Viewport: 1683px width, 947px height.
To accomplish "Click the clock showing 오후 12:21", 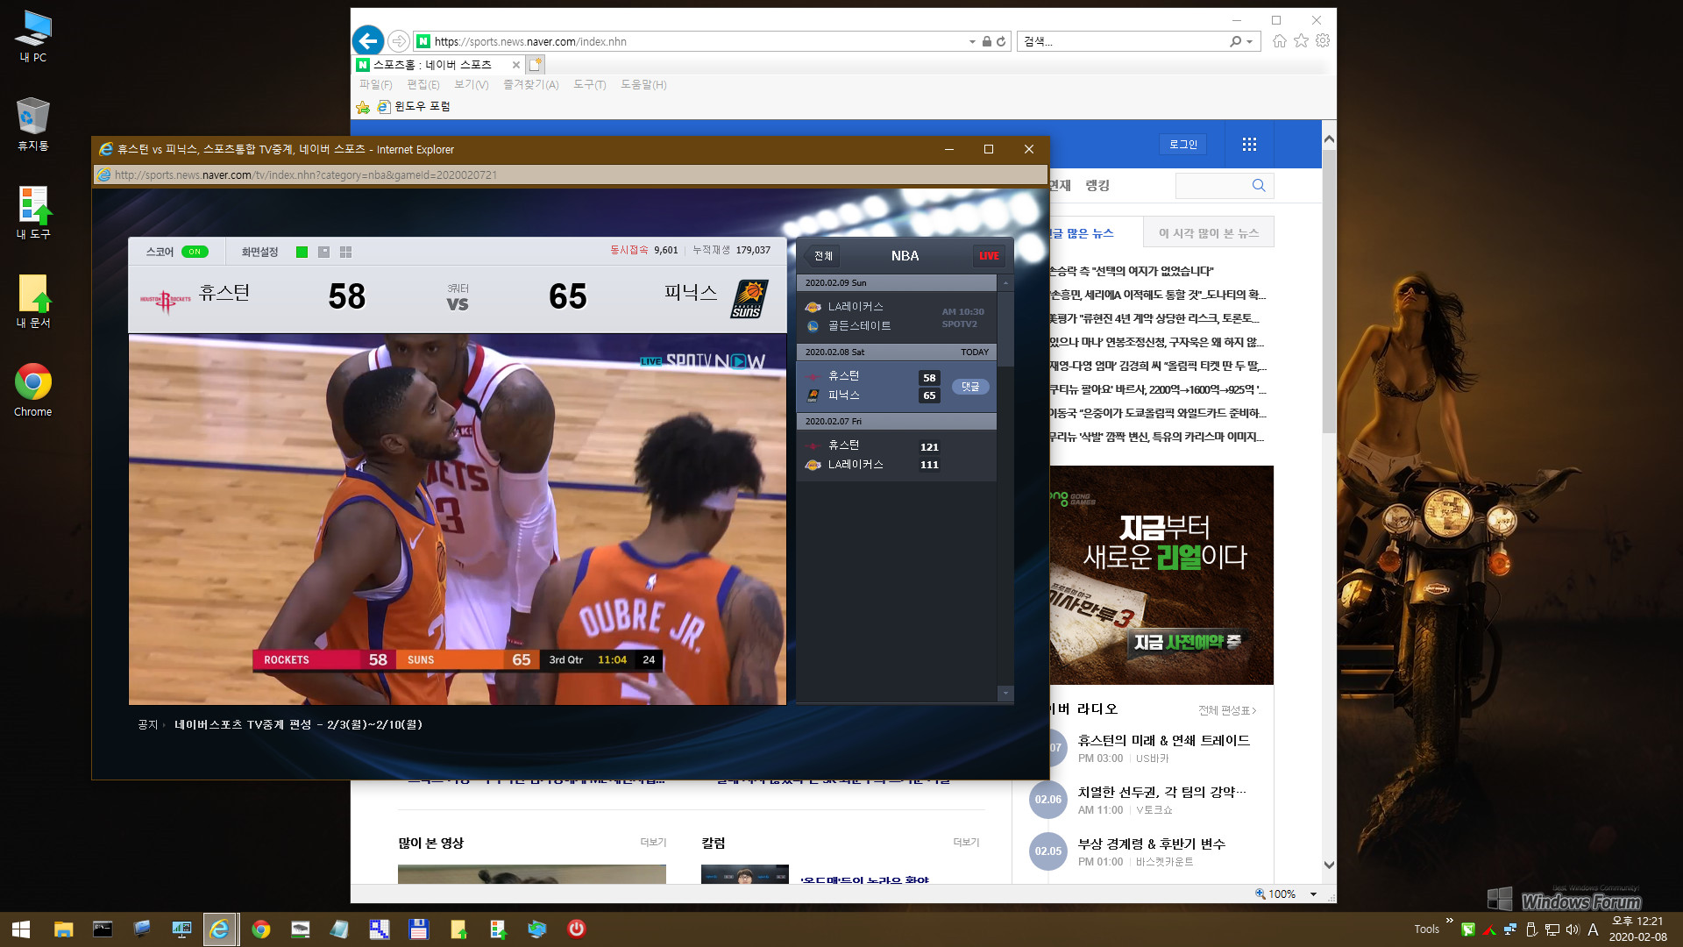I will [1637, 921].
